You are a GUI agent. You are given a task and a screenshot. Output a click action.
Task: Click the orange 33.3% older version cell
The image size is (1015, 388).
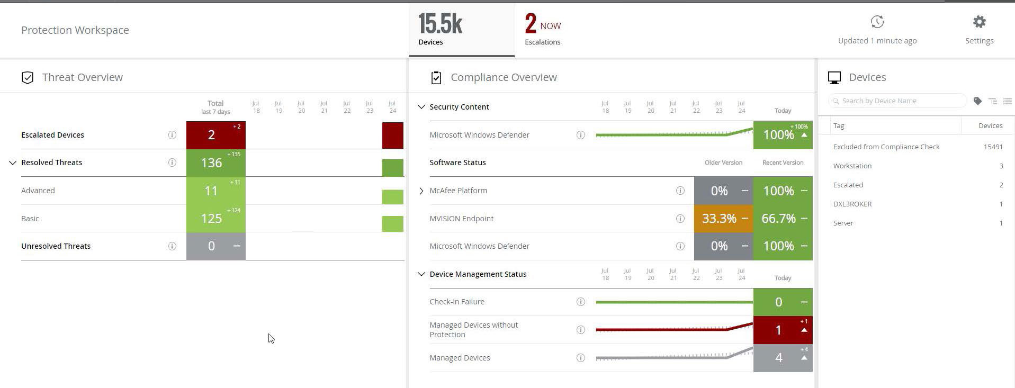(723, 219)
